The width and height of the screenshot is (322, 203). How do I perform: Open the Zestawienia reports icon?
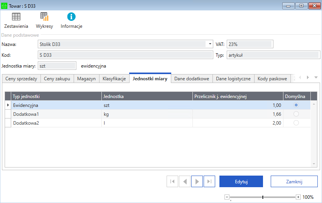(x=16, y=17)
